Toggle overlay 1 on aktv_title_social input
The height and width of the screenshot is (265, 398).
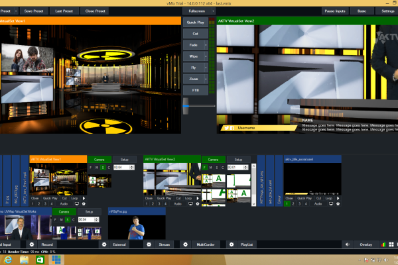[x=287, y=203]
